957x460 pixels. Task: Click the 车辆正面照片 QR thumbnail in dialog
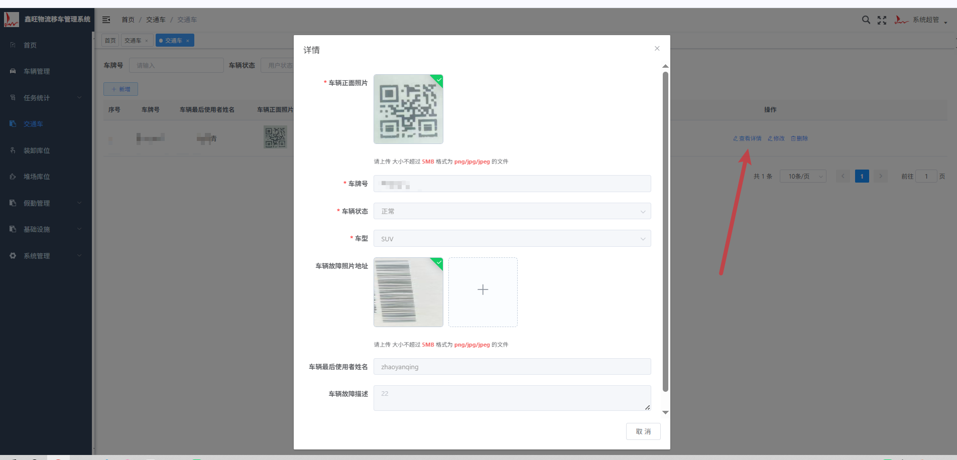click(x=408, y=109)
